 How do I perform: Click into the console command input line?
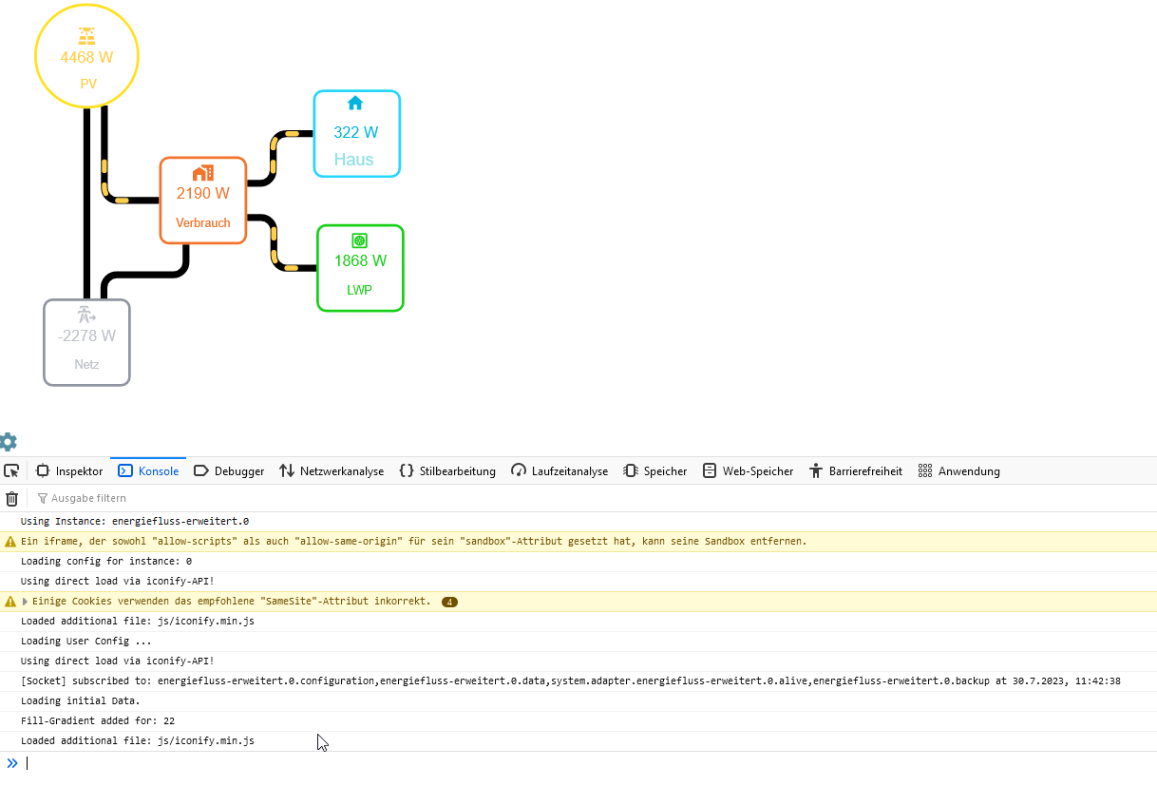click(x=589, y=762)
